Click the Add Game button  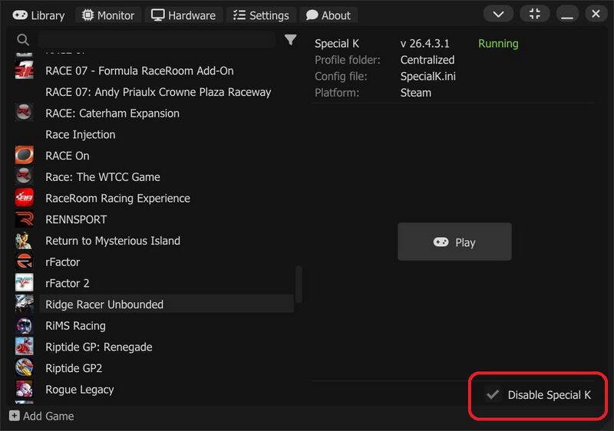[x=41, y=416]
